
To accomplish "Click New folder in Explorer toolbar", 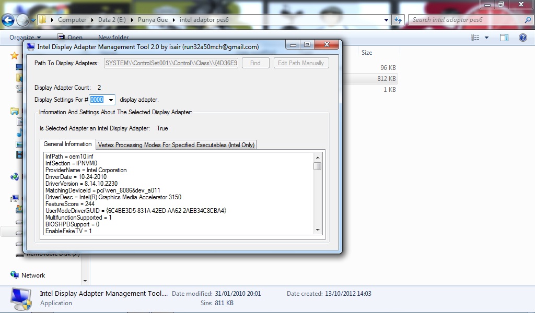I will tap(113, 38).
